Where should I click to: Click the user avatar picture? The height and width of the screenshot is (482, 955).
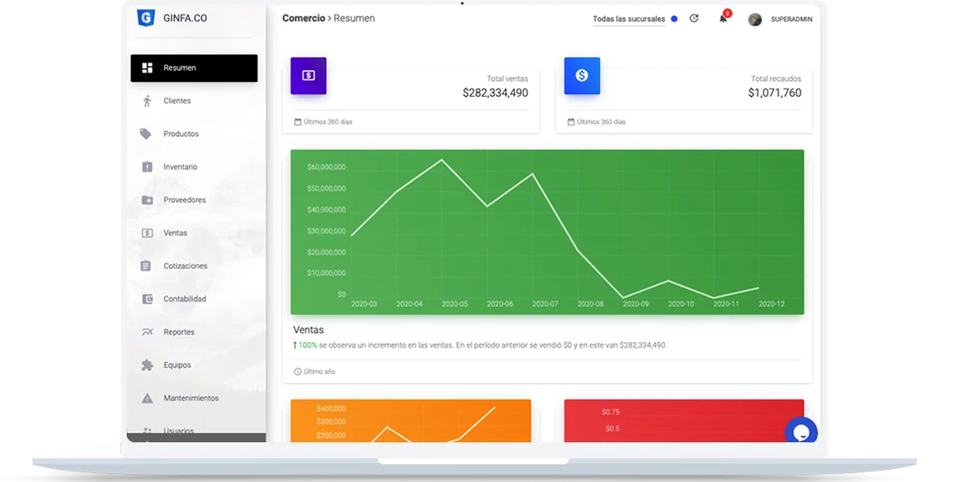pyautogui.click(x=755, y=20)
